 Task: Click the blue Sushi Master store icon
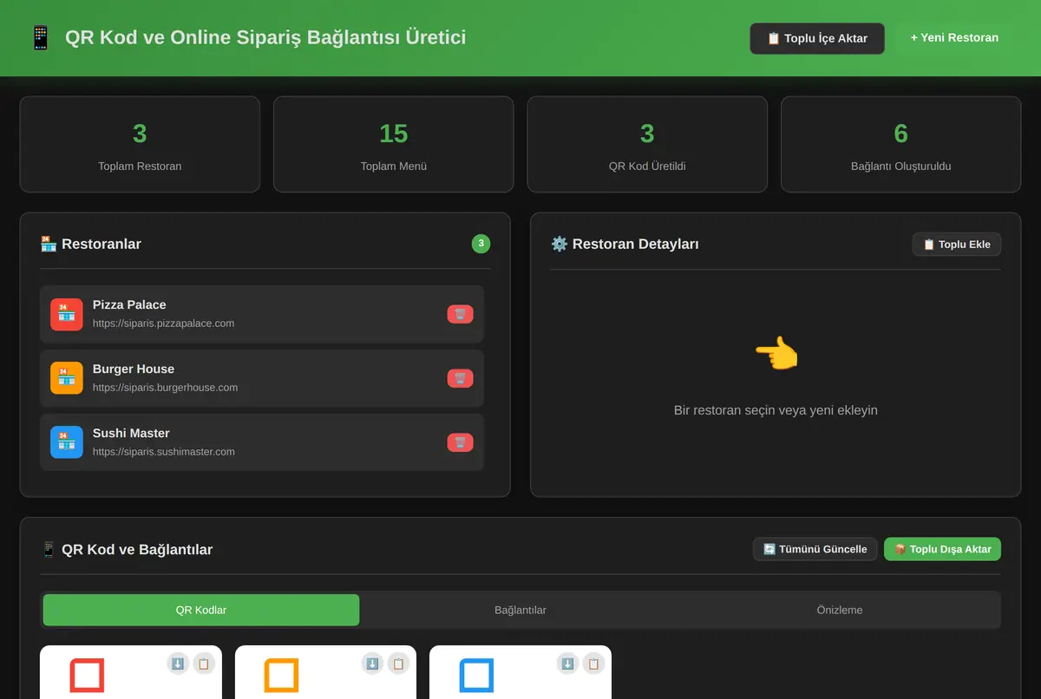tap(67, 442)
